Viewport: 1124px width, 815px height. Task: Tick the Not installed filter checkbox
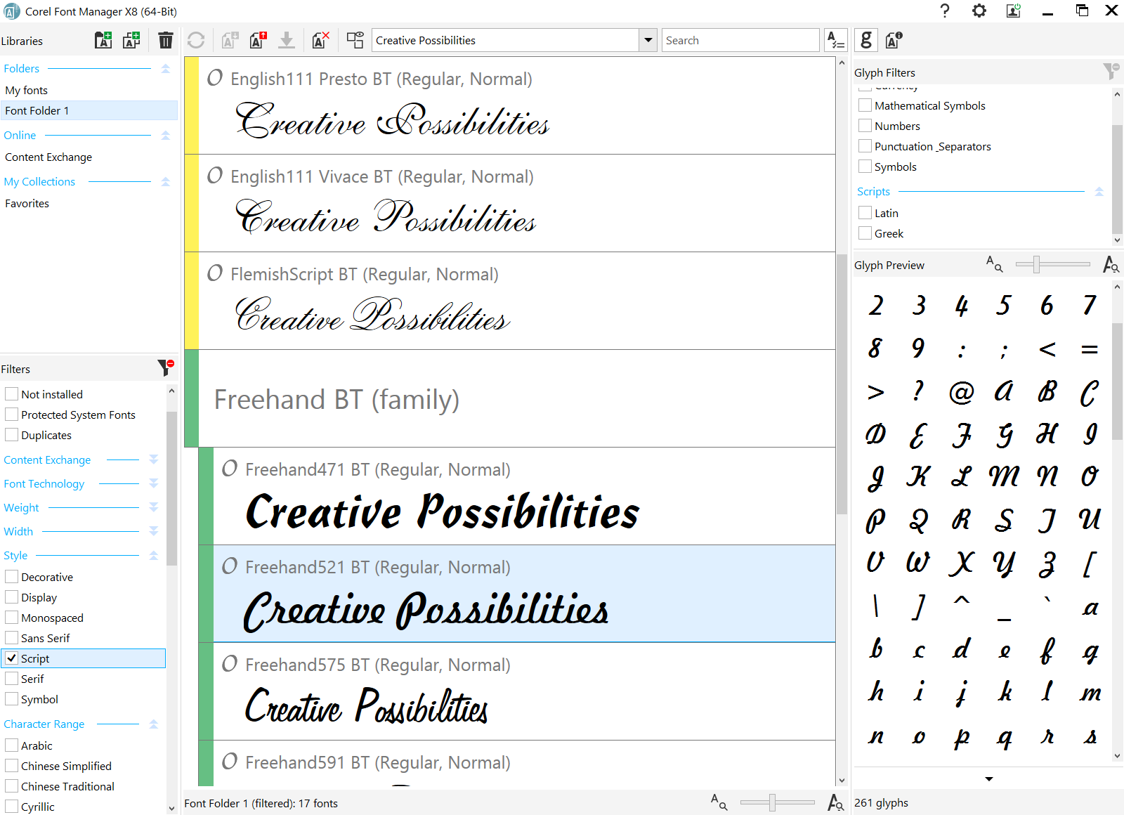[x=12, y=393]
